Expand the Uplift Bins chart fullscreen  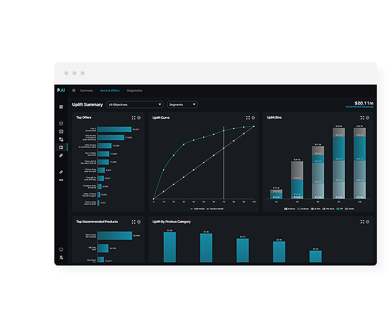click(x=362, y=118)
